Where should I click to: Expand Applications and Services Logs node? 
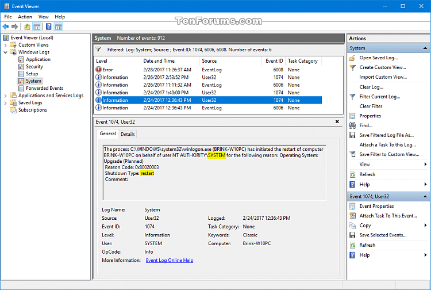click(5, 96)
